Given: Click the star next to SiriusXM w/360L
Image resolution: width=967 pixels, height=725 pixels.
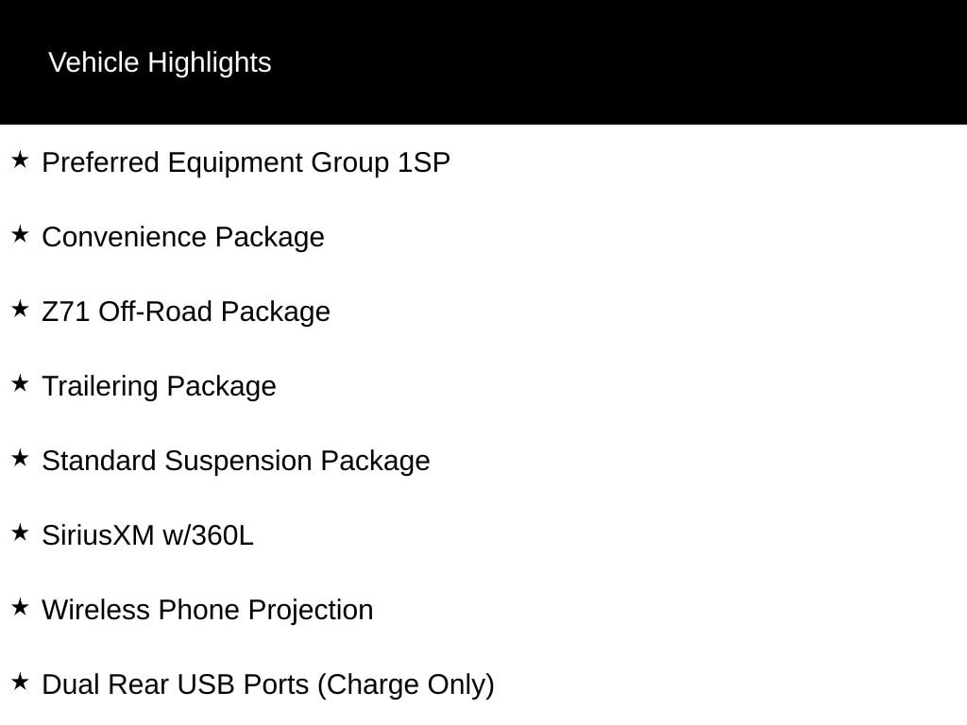Looking at the screenshot, I should [x=20, y=532].
